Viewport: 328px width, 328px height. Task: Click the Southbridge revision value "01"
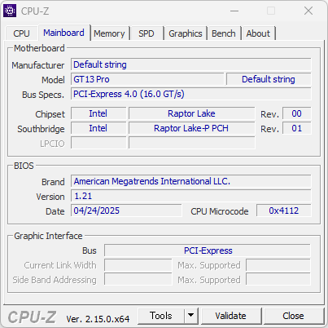[x=297, y=128]
